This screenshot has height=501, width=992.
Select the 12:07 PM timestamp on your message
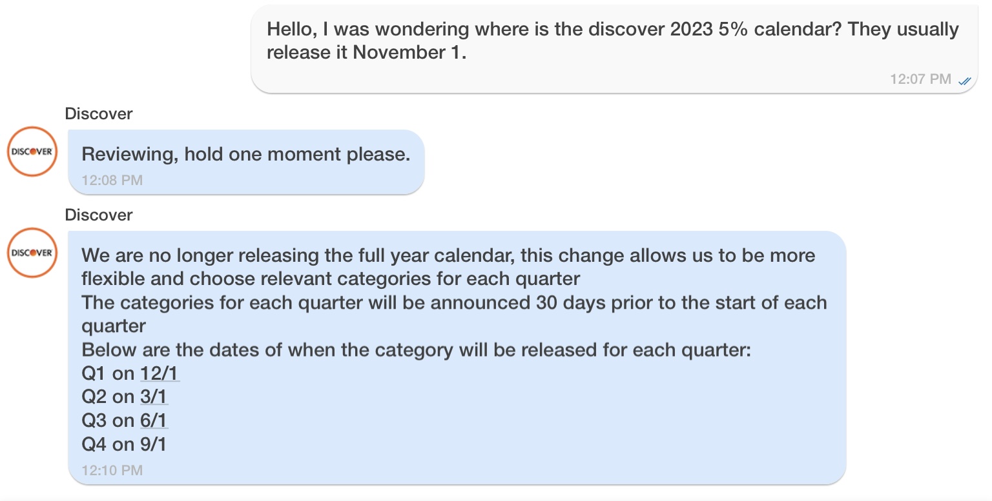pyautogui.click(x=922, y=79)
